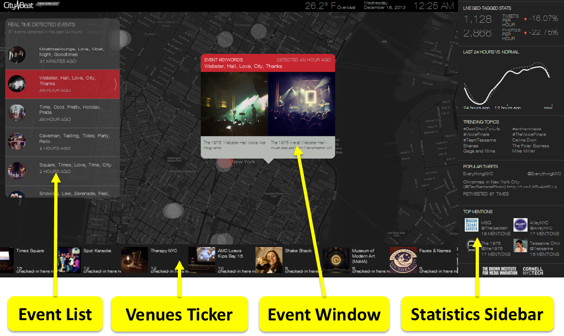The image size is (564, 336).
Task: Open the Moetroselounge, Love, Moet event row
Action: pyautogui.click(x=62, y=55)
